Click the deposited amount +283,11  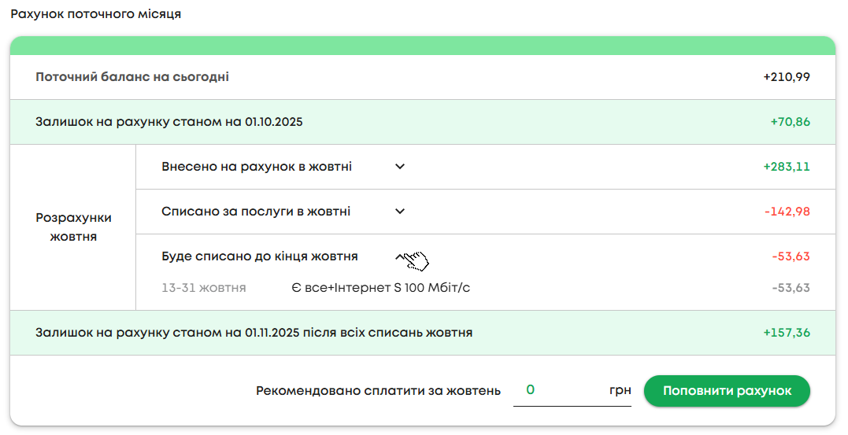(x=787, y=167)
